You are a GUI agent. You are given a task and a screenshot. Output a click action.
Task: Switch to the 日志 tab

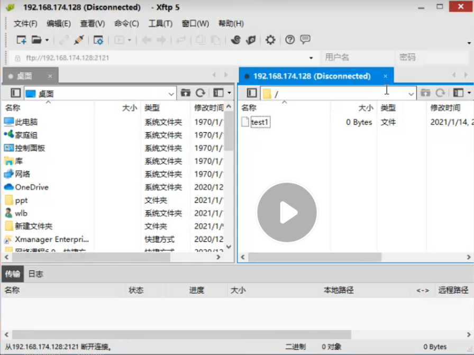click(x=35, y=274)
